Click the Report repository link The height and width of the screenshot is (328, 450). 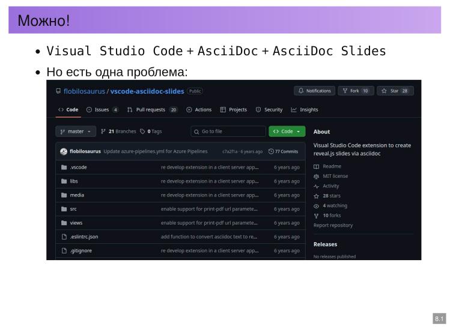tap(333, 225)
